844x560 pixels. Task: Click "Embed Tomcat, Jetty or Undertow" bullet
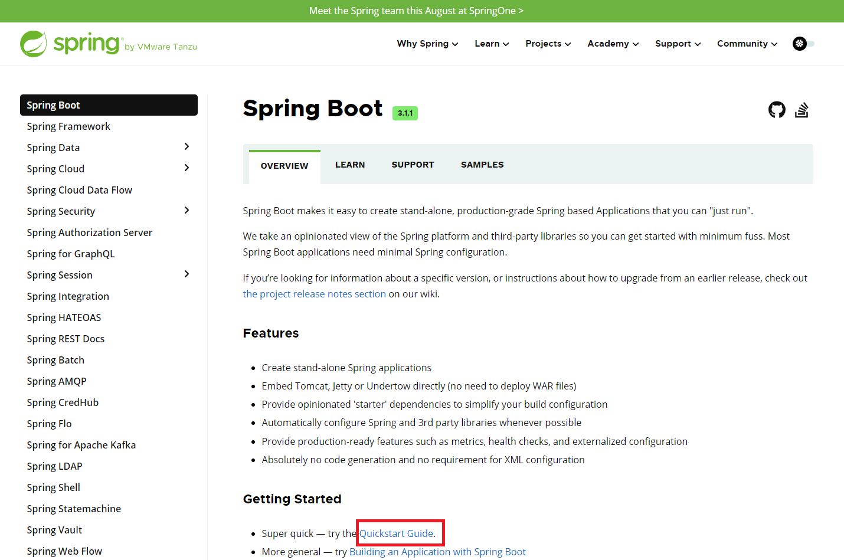(419, 386)
